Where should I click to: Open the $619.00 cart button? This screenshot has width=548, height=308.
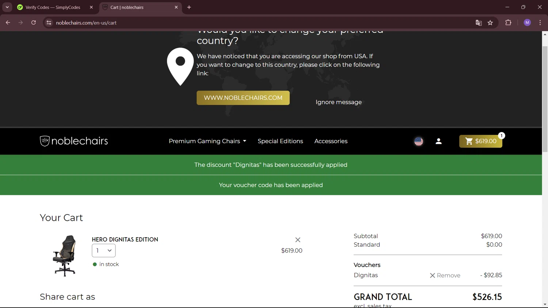480,141
